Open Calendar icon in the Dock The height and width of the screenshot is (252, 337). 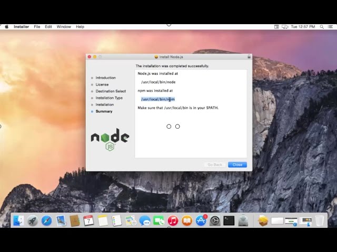tap(88, 220)
